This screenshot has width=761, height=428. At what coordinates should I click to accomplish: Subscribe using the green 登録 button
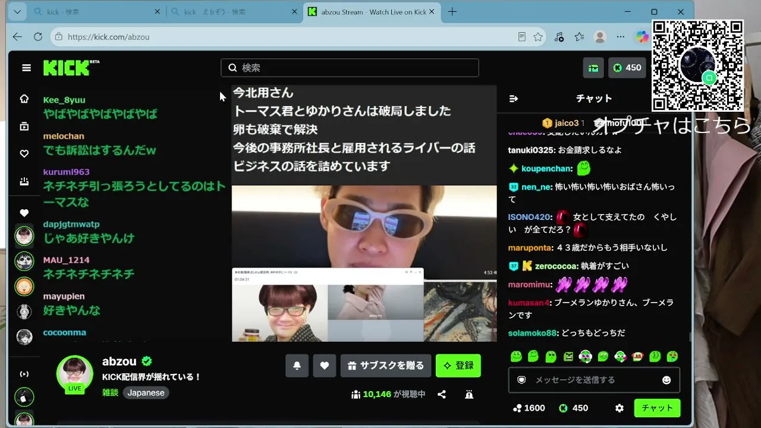(x=458, y=366)
